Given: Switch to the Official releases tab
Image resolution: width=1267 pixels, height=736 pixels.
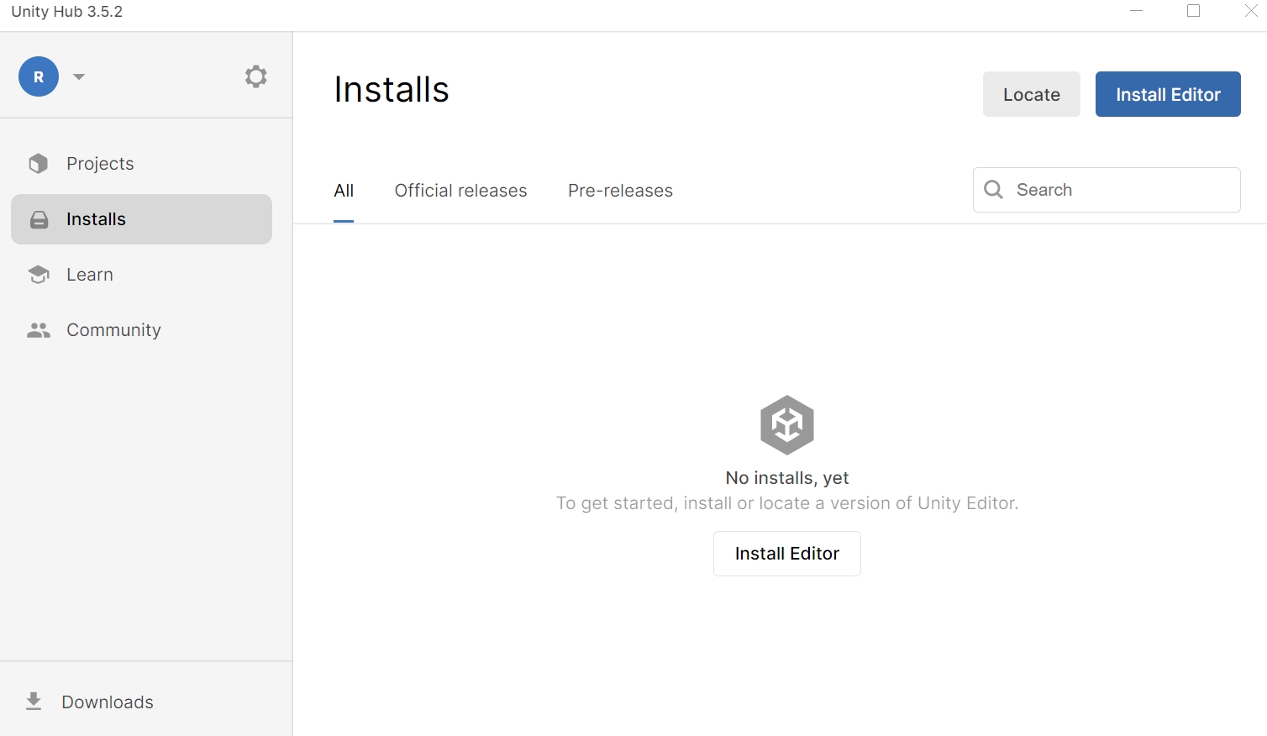Looking at the screenshot, I should 460,191.
